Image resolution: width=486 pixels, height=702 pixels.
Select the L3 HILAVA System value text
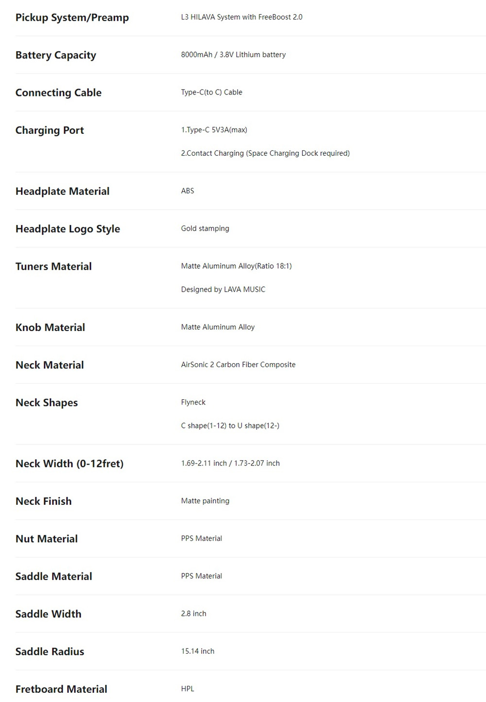click(242, 17)
